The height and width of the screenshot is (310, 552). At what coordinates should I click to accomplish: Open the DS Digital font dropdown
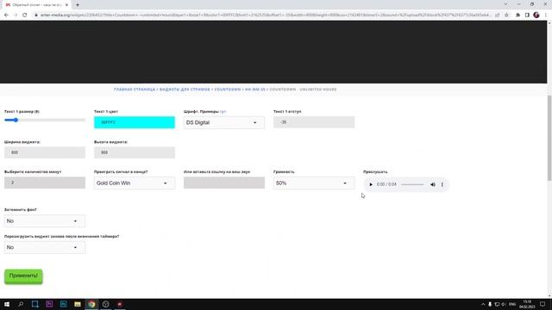point(224,122)
